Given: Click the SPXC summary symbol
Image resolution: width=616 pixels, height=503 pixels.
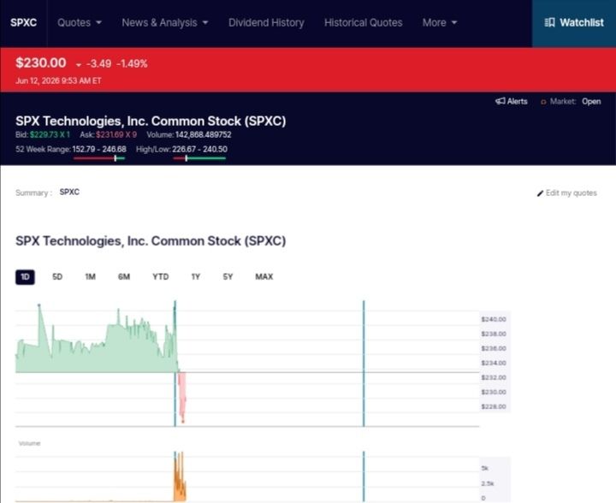Looking at the screenshot, I should 69,192.
